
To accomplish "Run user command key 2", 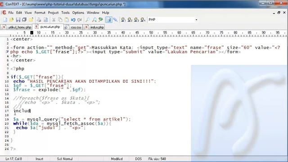I will pos(130,20).
